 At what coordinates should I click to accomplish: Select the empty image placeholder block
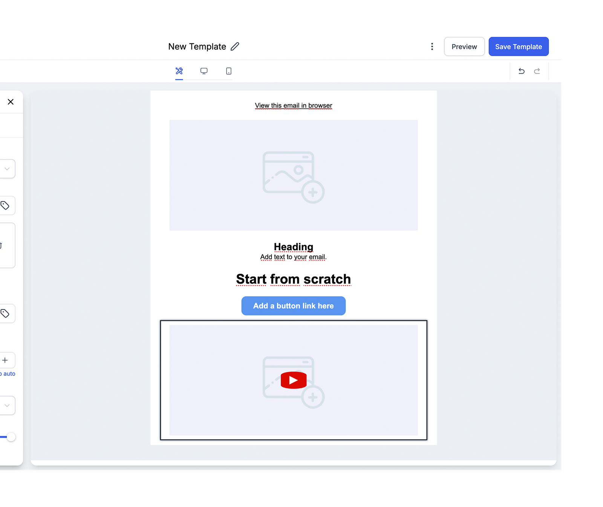293,175
